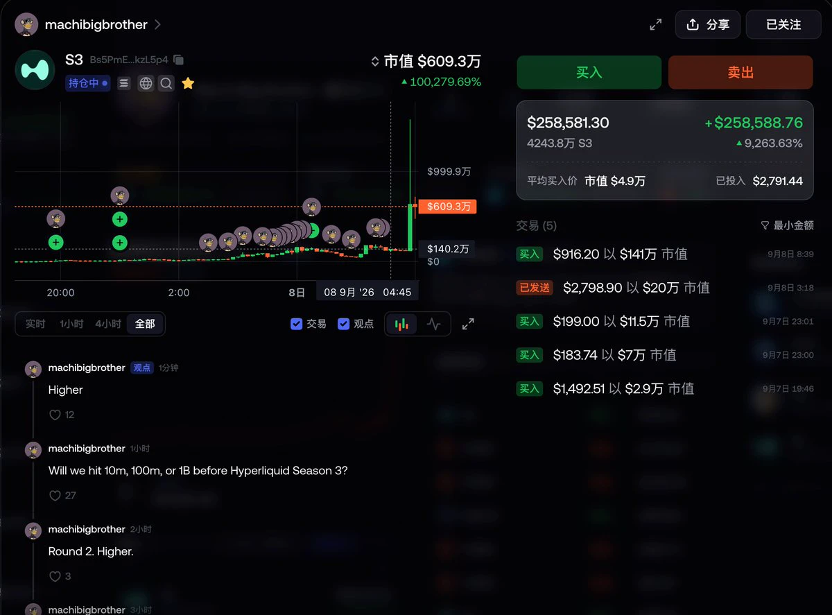
Task: Uncheck the 观点 opinions checkbox
Action: click(343, 324)
